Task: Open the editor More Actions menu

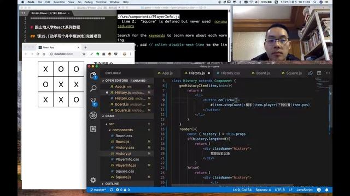Action: click(328, 73)
